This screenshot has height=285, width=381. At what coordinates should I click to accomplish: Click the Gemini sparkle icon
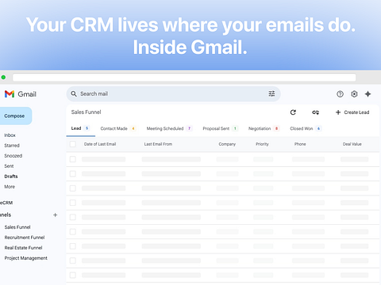368,94
